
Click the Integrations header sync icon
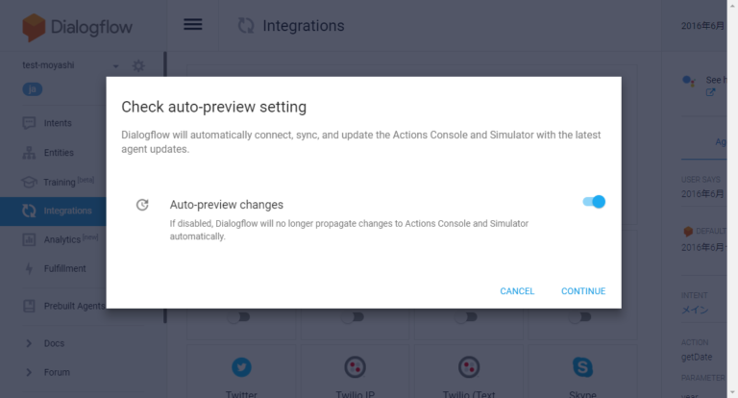click(245, 25)
